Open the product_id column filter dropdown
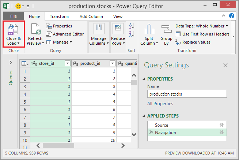 tap(113, 63)
